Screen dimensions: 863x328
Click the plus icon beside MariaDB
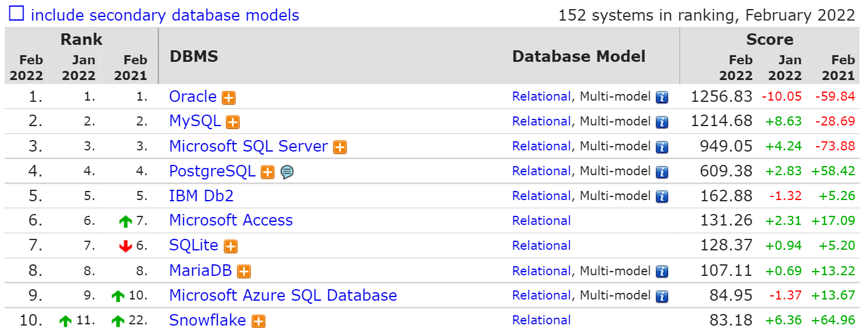(x=244, y=272)
